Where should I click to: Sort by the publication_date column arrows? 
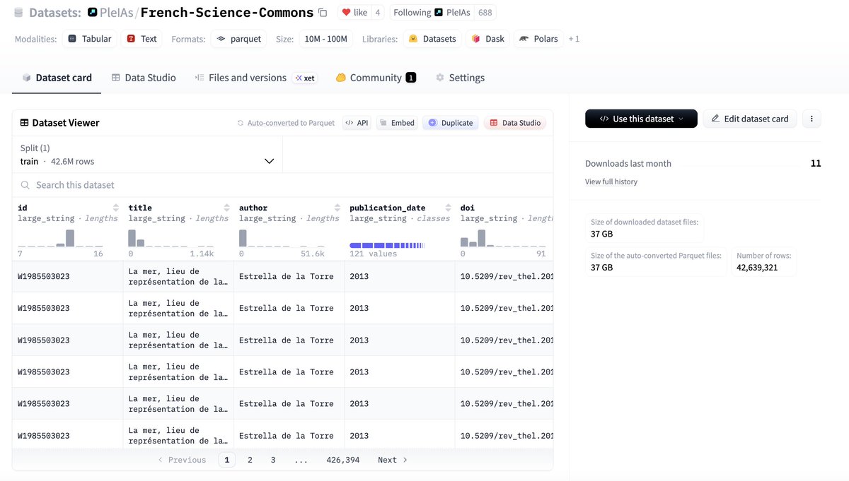pyautogui.click(x=447, y=208)
